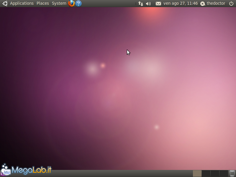Switch to the first highlighted workspace

pyautogui.click(x=197, y=173)
